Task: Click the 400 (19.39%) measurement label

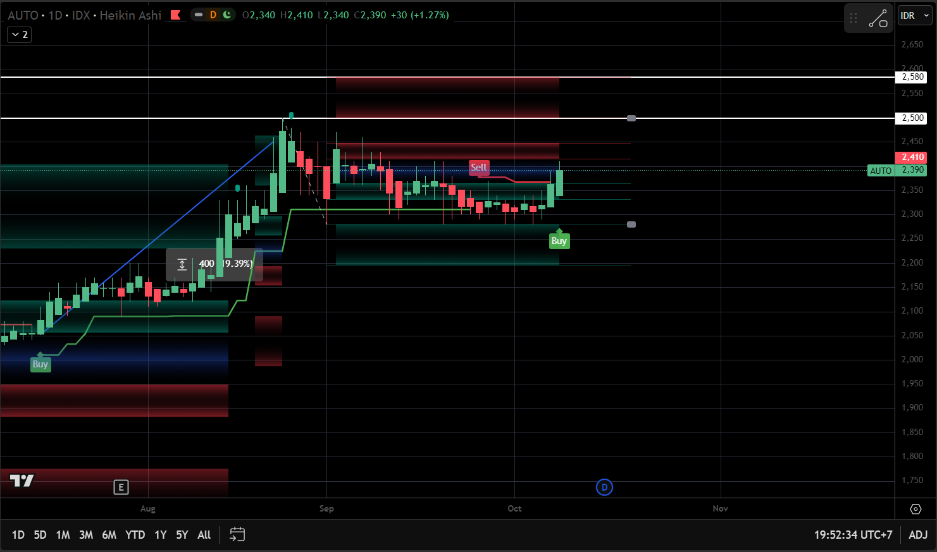Action: tap(214, 264)
